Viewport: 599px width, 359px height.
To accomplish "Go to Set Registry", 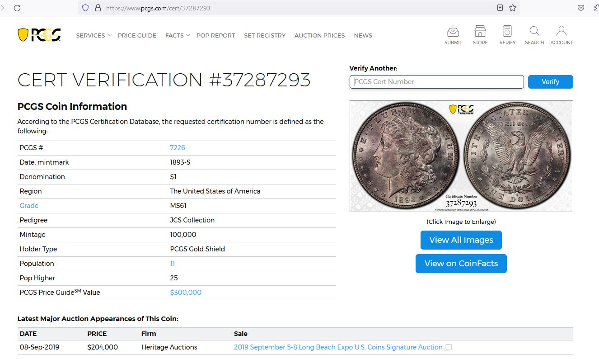I will pyautogui.click(x=265, y=35).
